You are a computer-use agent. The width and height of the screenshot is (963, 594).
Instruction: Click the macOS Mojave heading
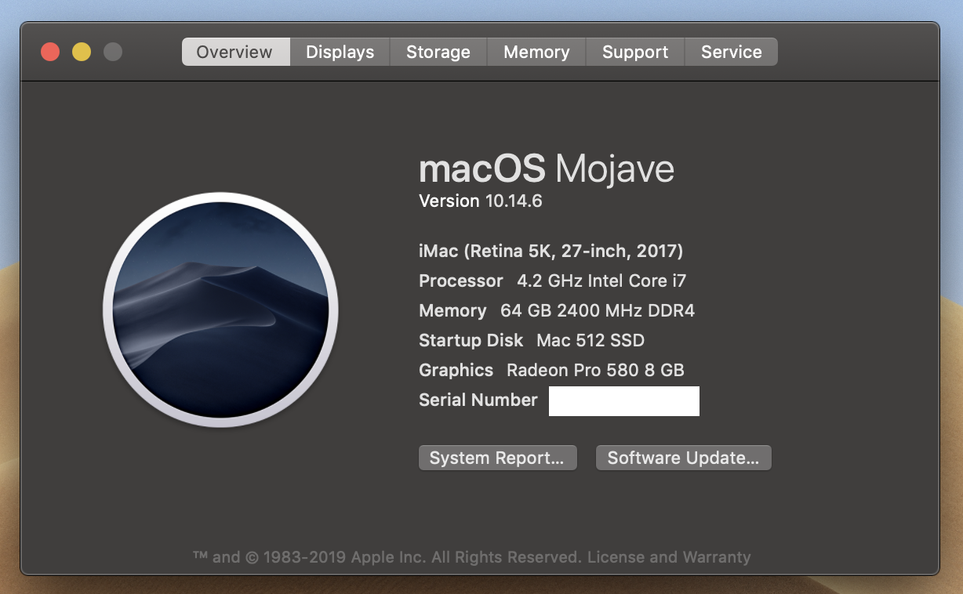[547, 168]
